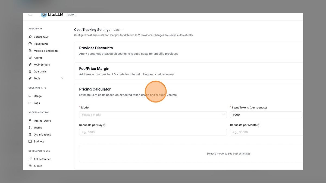Image resolution: width=326 pixels, height=183 pixels.
Task: Click the OBSERVABILITY sidebar section label
Action: point(37,88)
